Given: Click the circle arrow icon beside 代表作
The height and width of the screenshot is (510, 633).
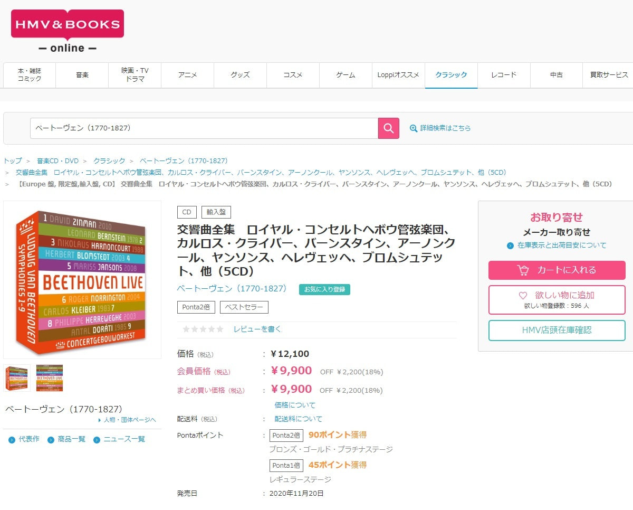Looking at the screenshot, I should pos(12,440).
